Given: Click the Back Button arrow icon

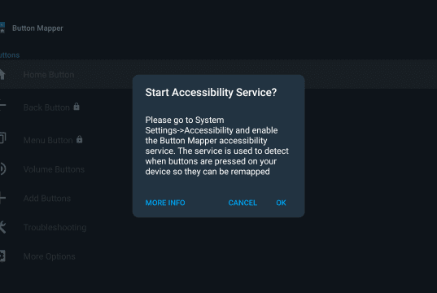Looking at the screenshot, I should coord(2,105).
